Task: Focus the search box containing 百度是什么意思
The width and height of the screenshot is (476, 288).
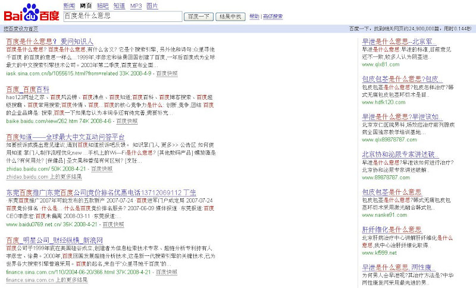Action: (123, 17)
